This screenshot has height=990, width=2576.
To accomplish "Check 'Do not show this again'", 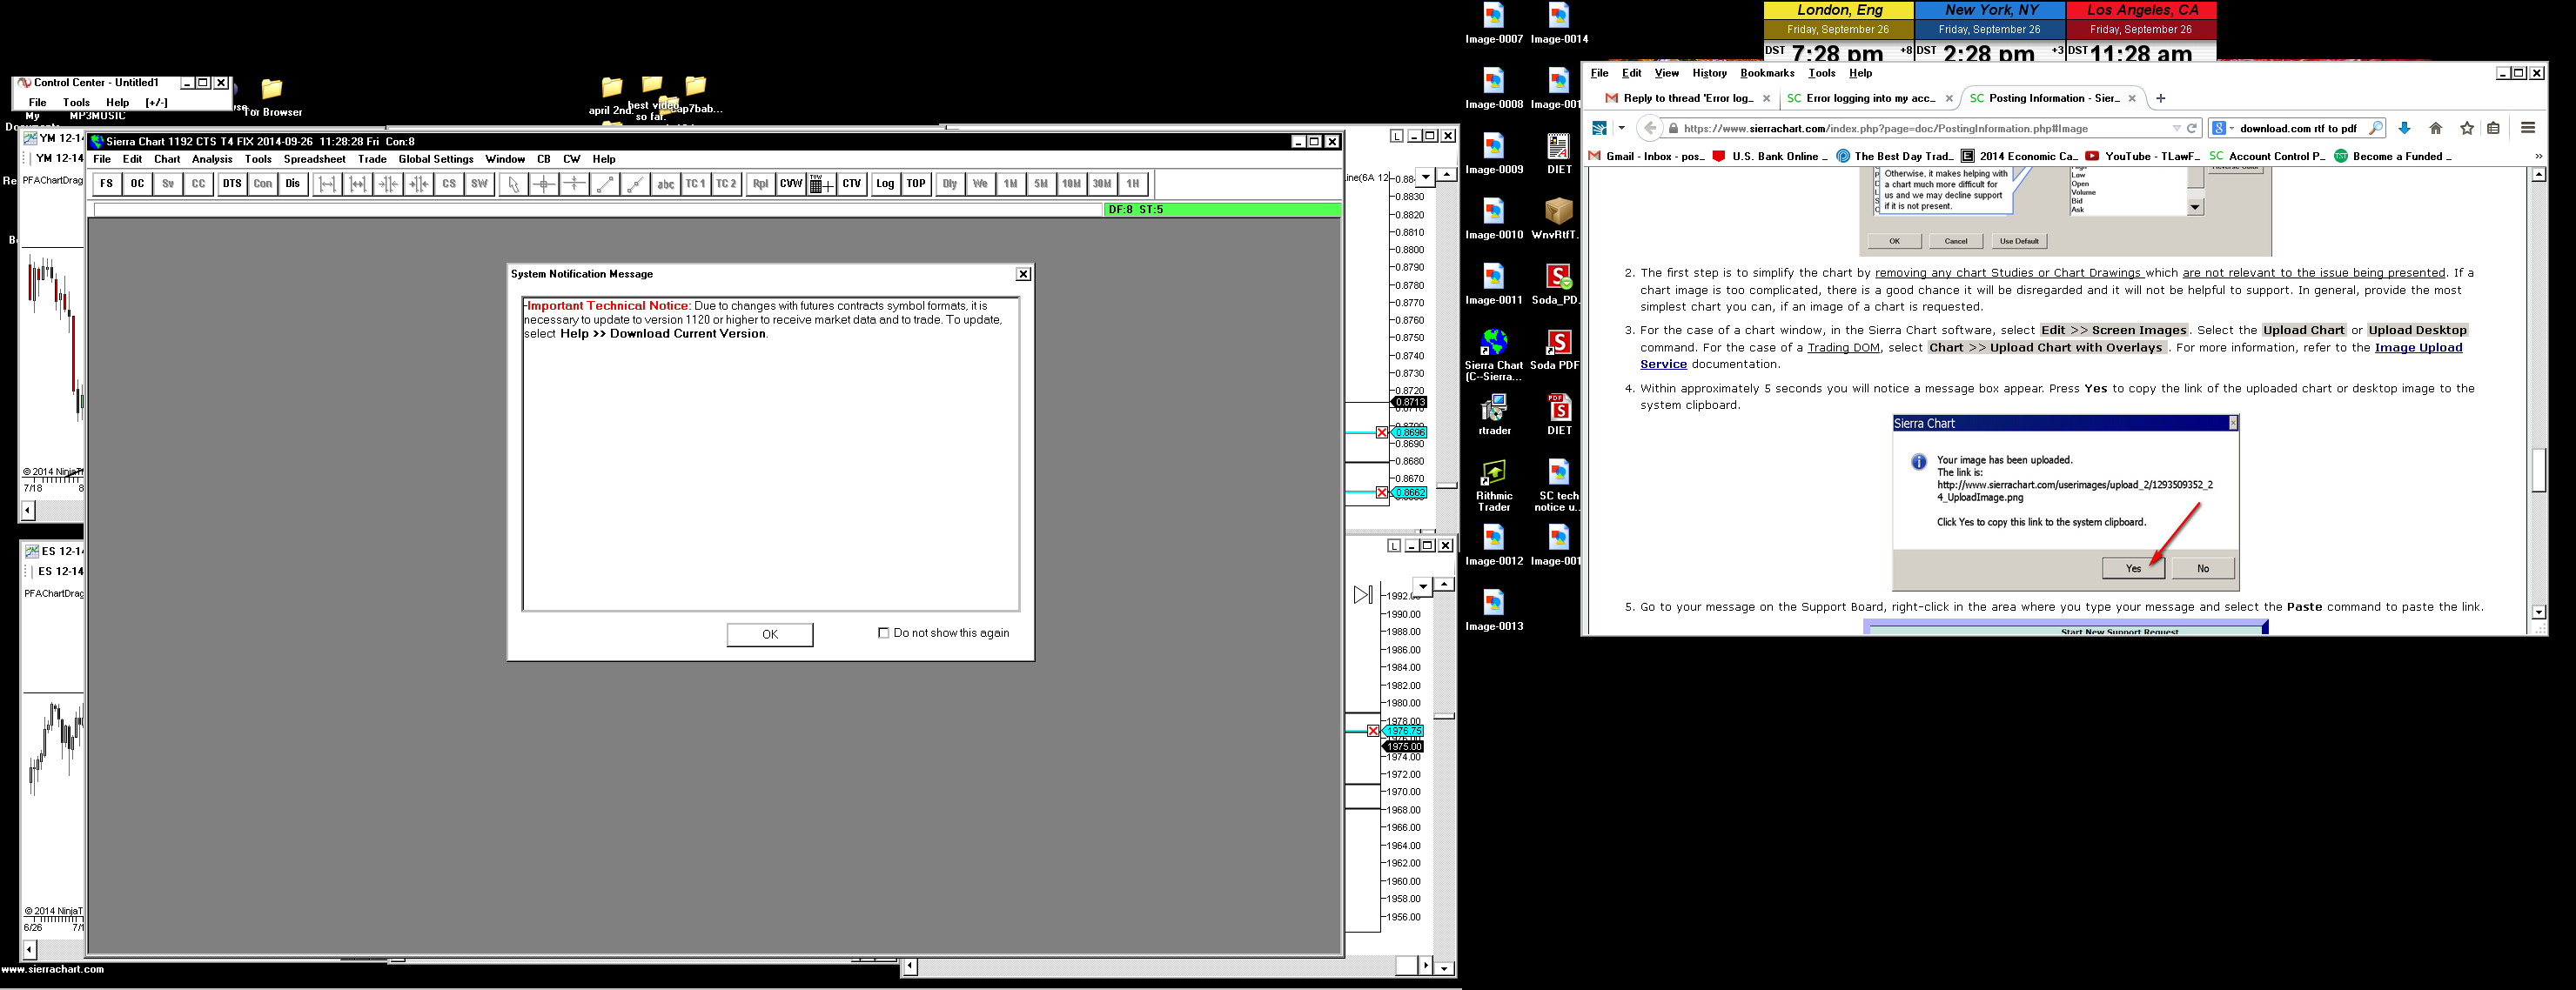I will (883, 633).
